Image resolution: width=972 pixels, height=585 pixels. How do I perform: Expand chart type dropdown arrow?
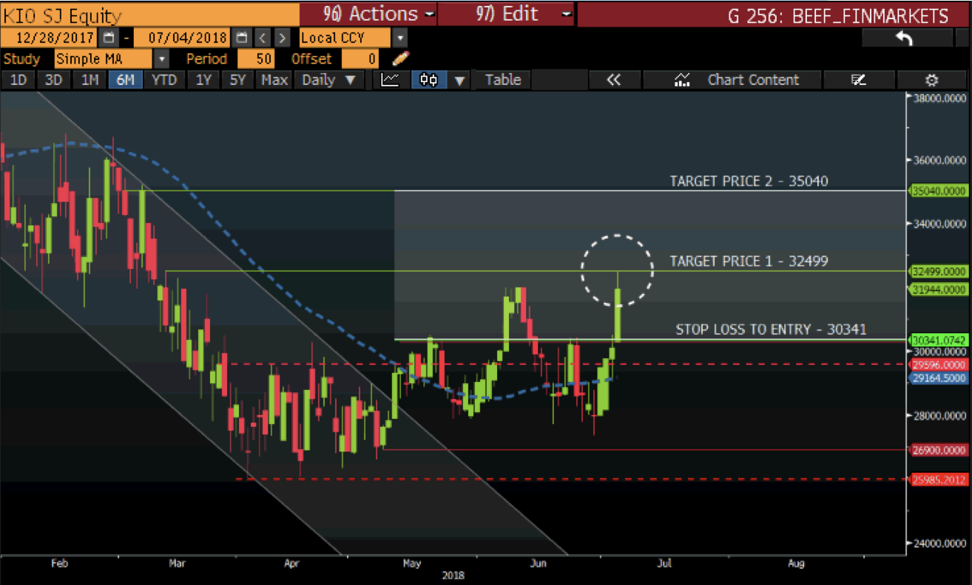pos(459,80)
